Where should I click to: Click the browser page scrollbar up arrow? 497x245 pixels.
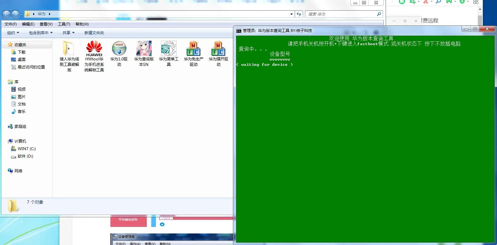480,9
